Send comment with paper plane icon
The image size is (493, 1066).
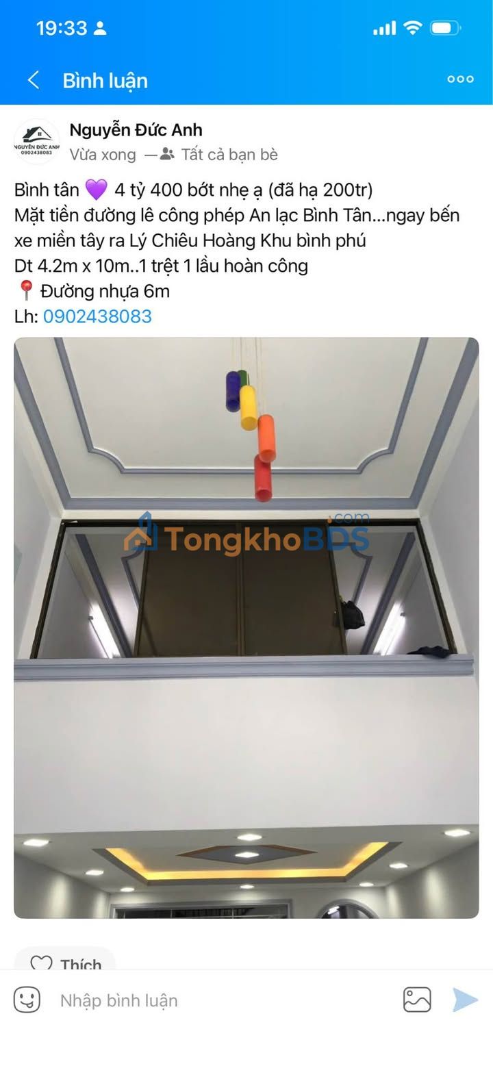[465, 1000]
